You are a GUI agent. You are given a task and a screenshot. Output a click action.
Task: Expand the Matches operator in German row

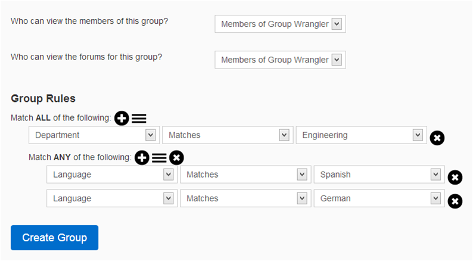pyautogui.click(x=245, y=198)
